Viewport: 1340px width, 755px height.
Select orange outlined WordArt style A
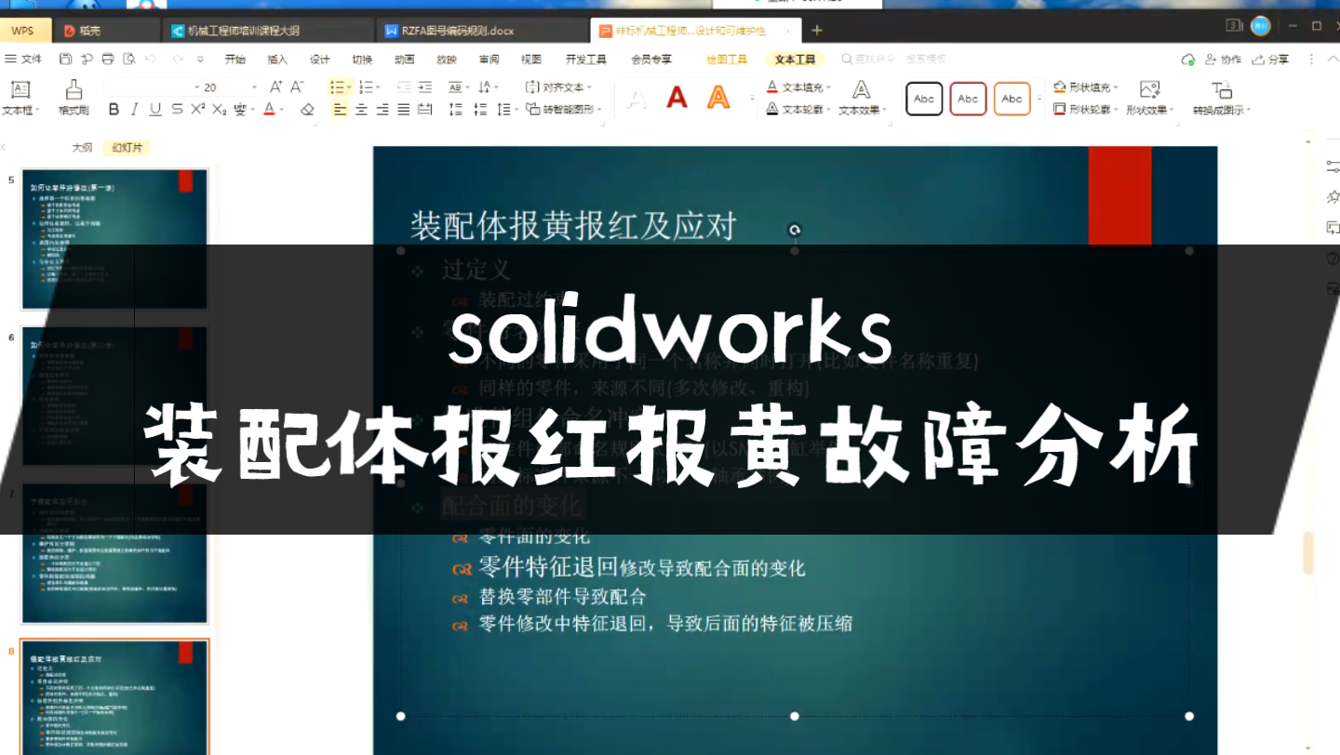click(x=717, y=98)
